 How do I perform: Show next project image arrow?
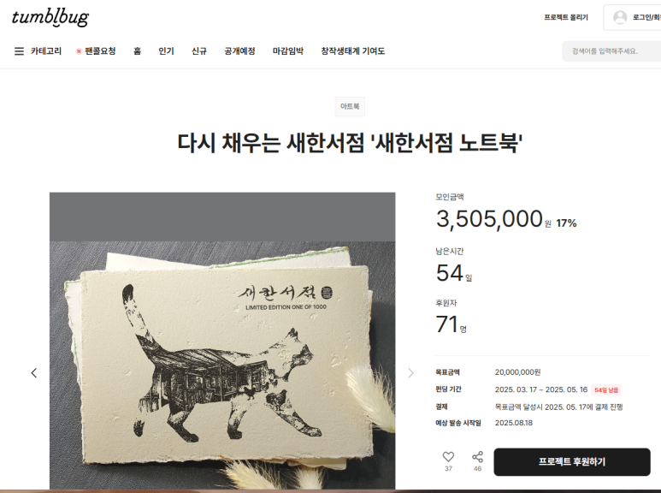click(410, 372)
